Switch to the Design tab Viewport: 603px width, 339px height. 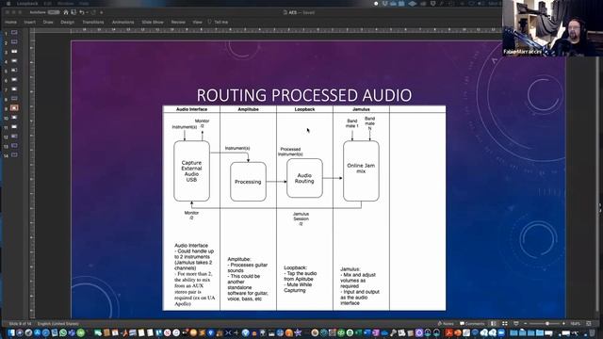click(67, 23)
